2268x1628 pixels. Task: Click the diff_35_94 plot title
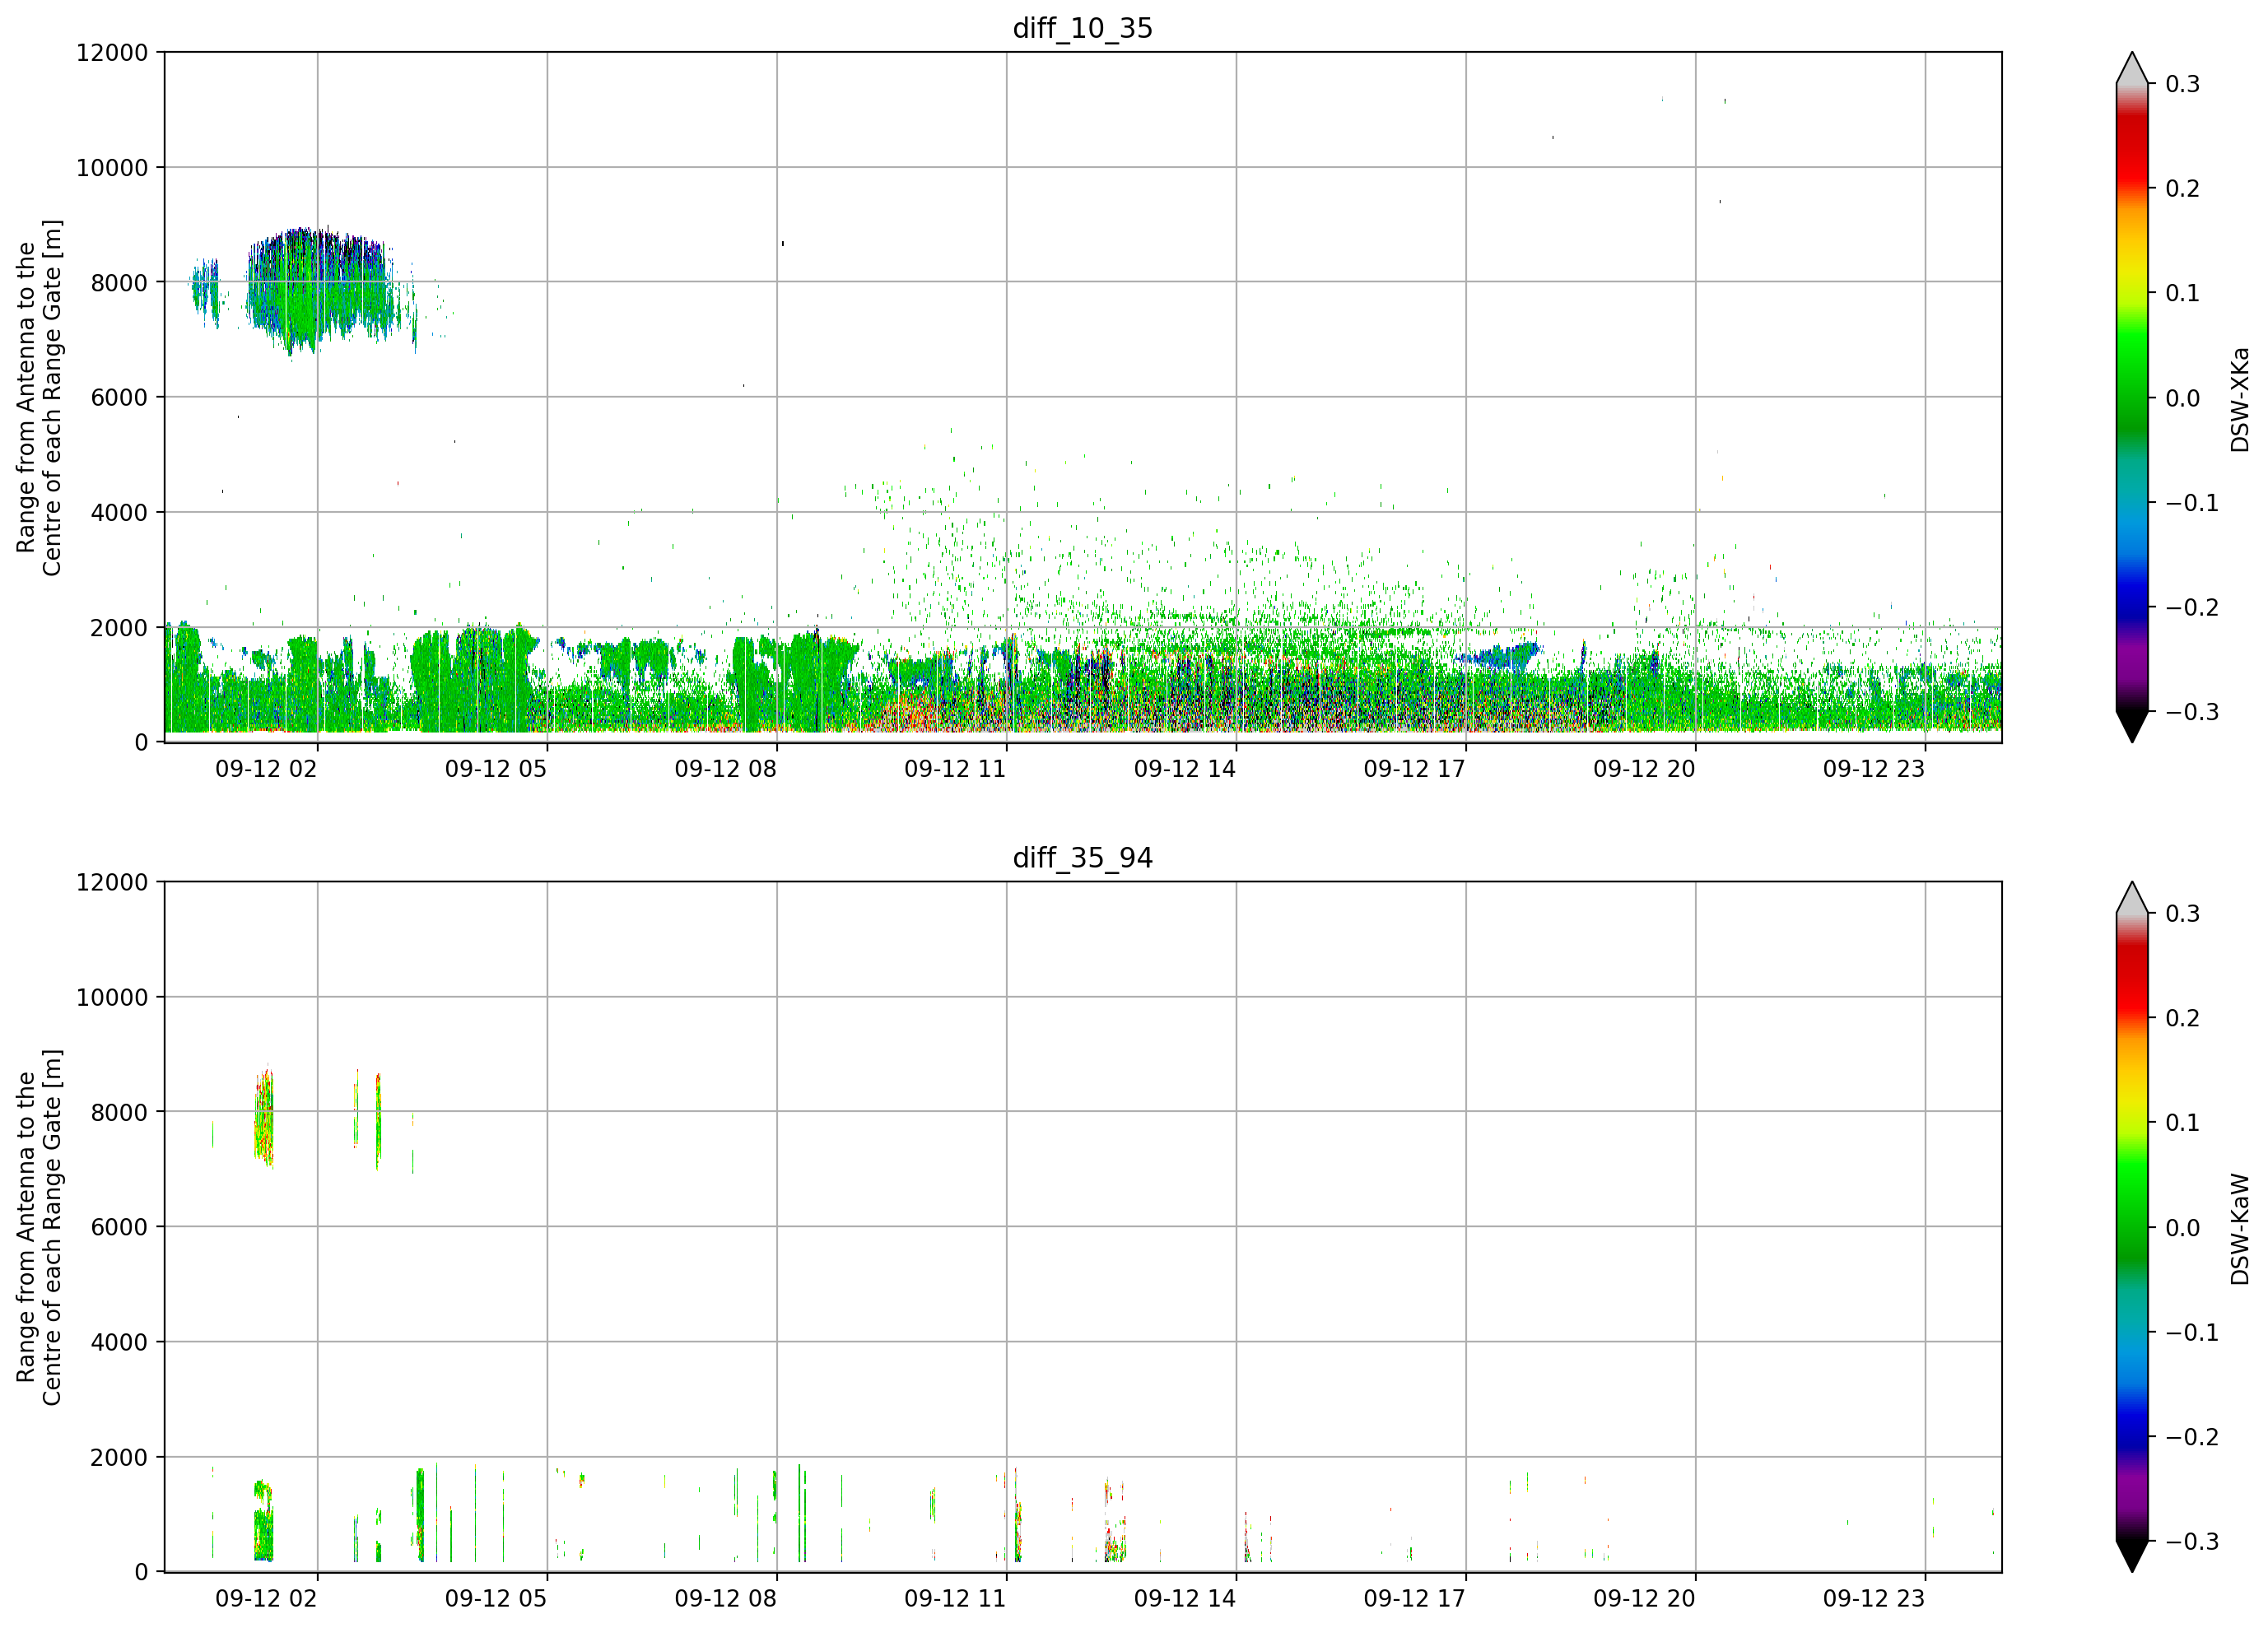(1083, 858)
